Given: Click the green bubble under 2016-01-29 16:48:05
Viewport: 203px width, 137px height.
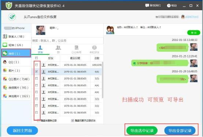Looking at the screenshot, I should [172, 79].
